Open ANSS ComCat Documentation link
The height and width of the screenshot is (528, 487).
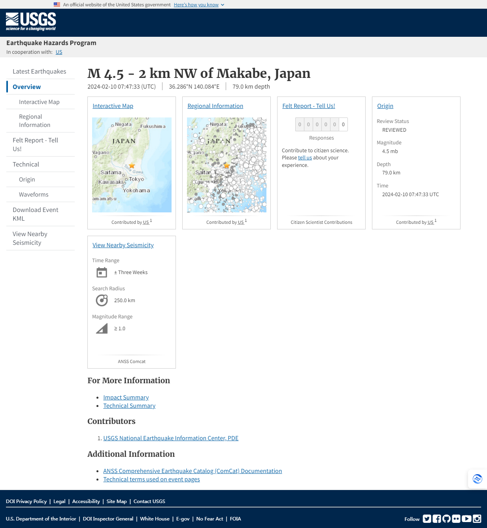click(x=193, y=471)
